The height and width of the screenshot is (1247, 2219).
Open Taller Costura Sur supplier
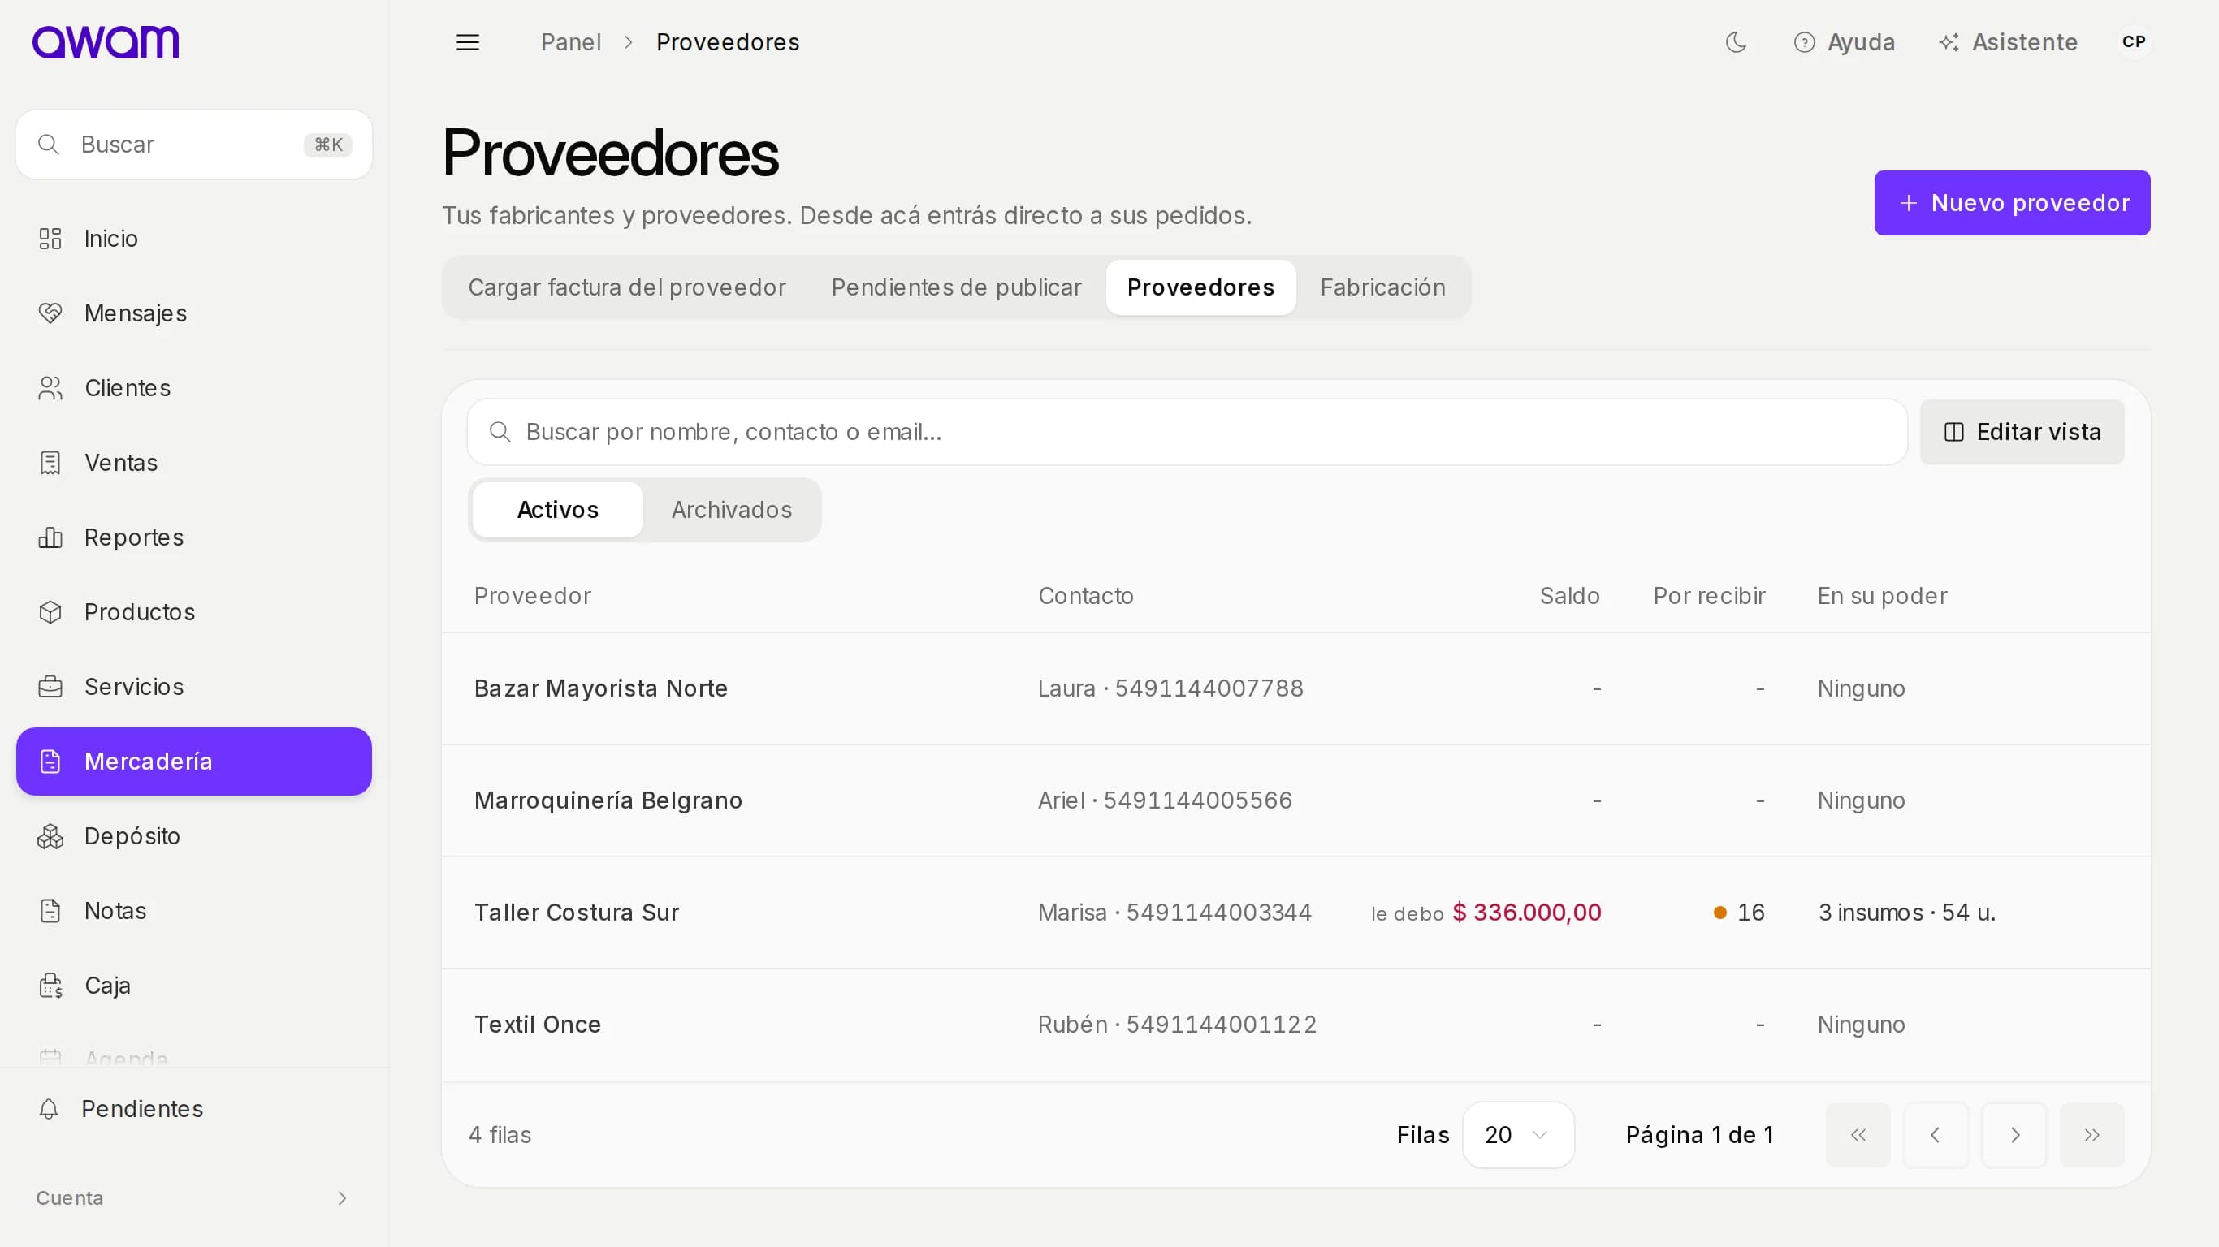[1295, 912]
